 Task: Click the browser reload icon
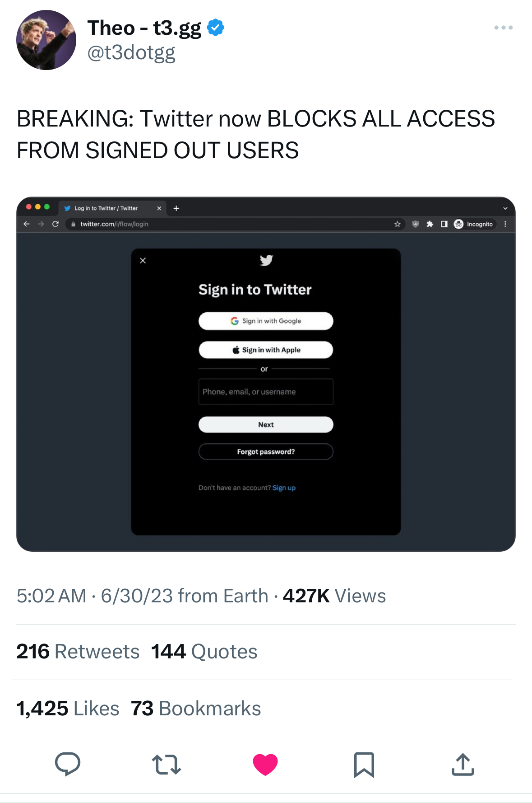pyautogui.click(x=56, y=224)
